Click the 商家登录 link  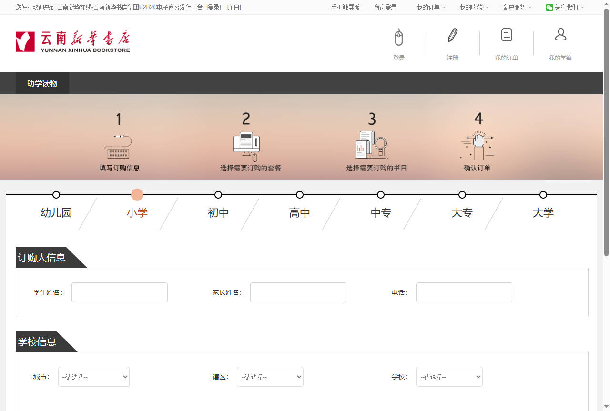(x=385, y=7)
